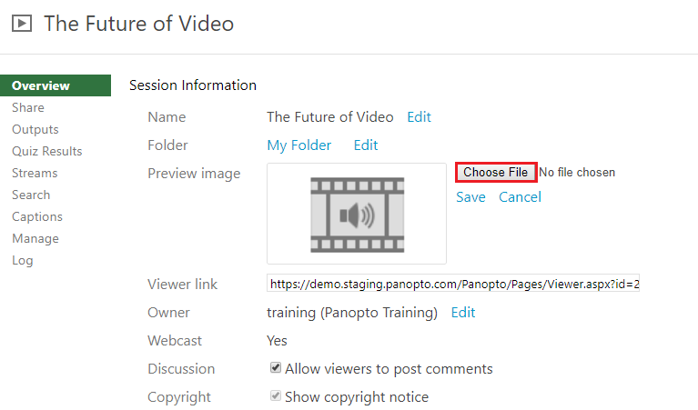Click the film strip preview image

(357, 215)
